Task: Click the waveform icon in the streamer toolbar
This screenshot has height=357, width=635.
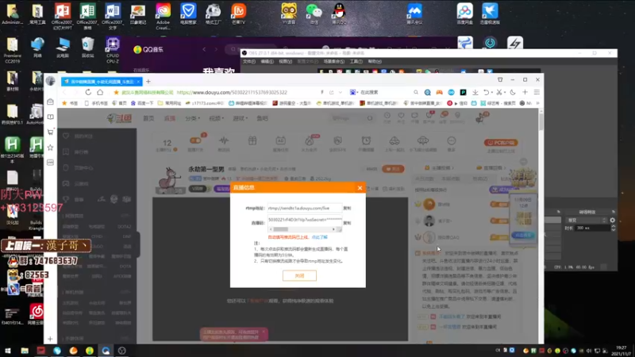Action: tap(224, 141)
